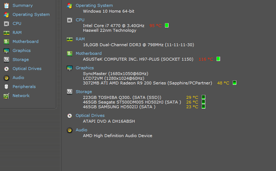Follow the Graphics heading link in summary

coord(85,68)
